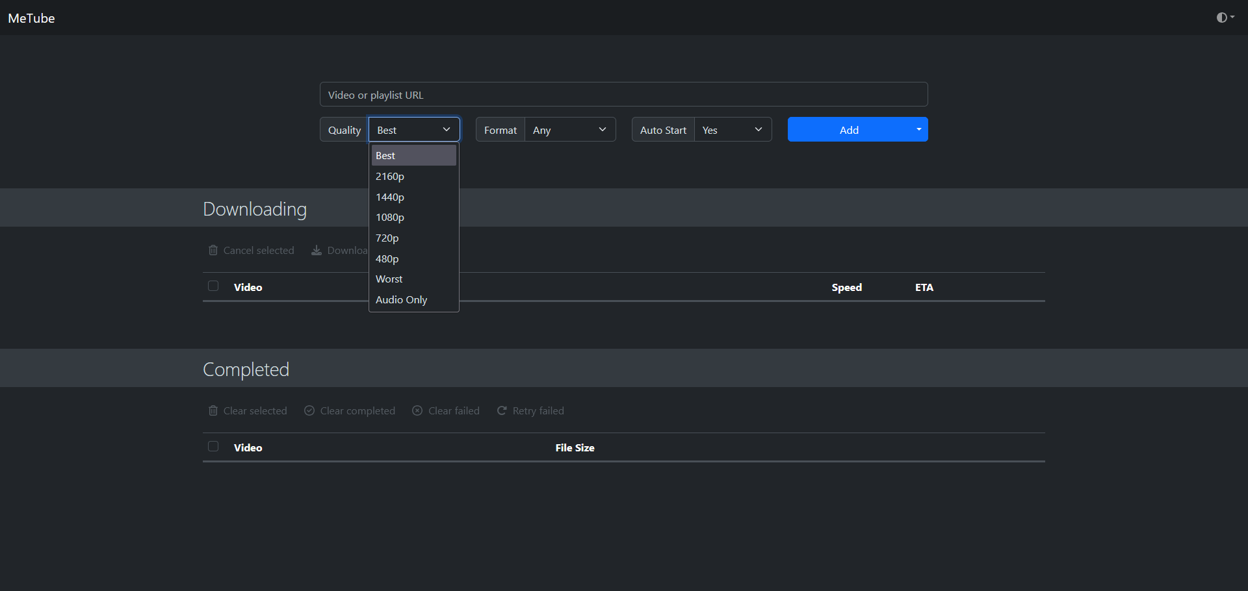
Task: Select Worst quality option
Action: (x=414, y=279)
